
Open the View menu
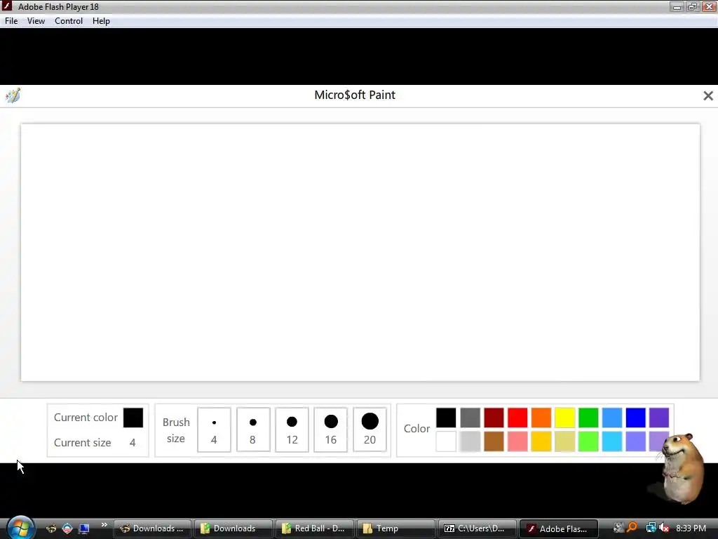coord(36,21)
